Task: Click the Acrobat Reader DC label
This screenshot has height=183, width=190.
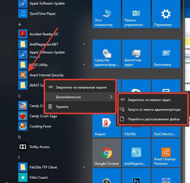Action: point(44,34)
